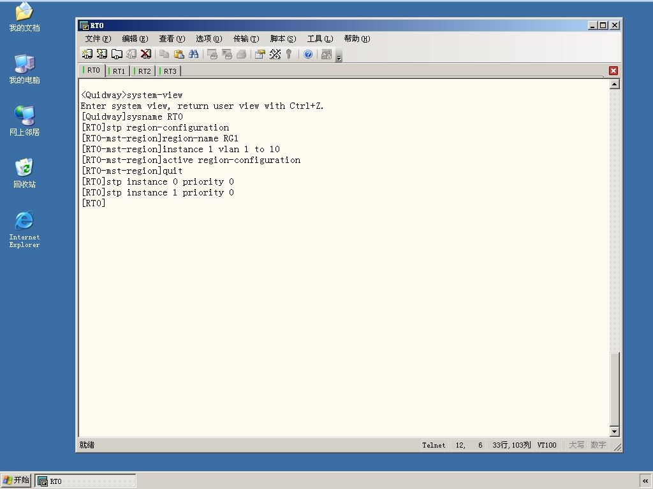
Task: Click the 33行, 103列 status entry
Action: 511,445
